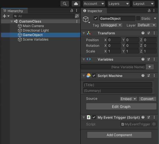
Task: Open the GameObject icon picker in Inspector
Action: coord(86,20)
